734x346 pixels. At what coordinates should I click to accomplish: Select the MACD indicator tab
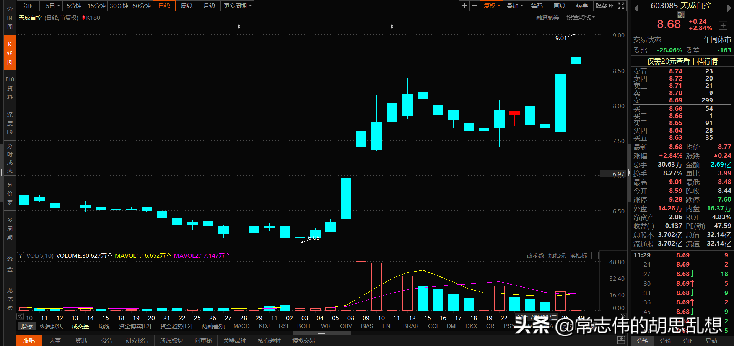click(241, 326)
